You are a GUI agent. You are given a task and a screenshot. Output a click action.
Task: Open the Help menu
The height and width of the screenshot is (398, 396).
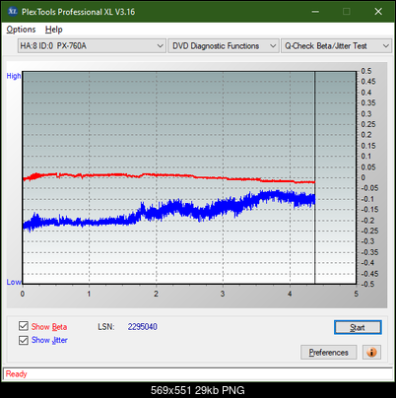pyautogui.click(x=54, y=30)
